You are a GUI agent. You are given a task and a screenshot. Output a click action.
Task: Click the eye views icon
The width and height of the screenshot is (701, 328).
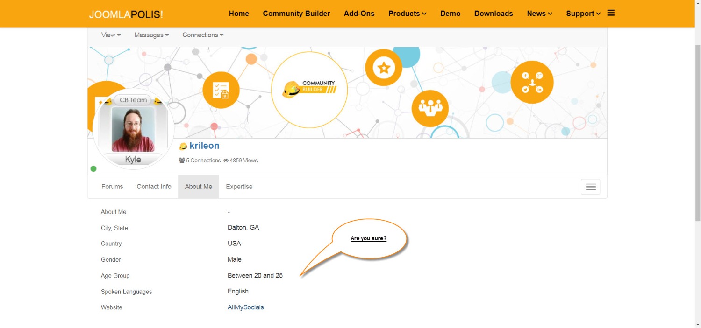pyautogui.click(x=226, y=160)
